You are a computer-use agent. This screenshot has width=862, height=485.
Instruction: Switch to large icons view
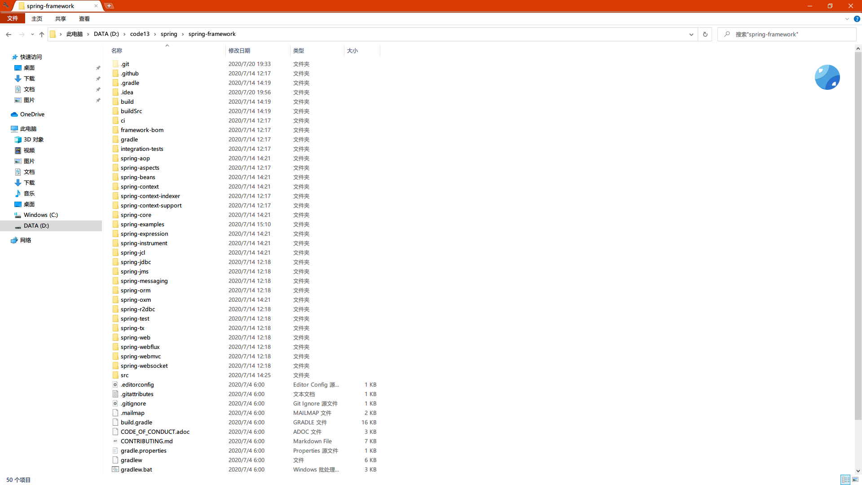[x=855, y=480]
